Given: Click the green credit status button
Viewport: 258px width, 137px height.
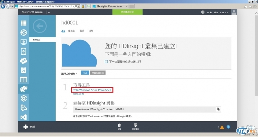Looking at the screenshot, I should [x=127, y=12].
